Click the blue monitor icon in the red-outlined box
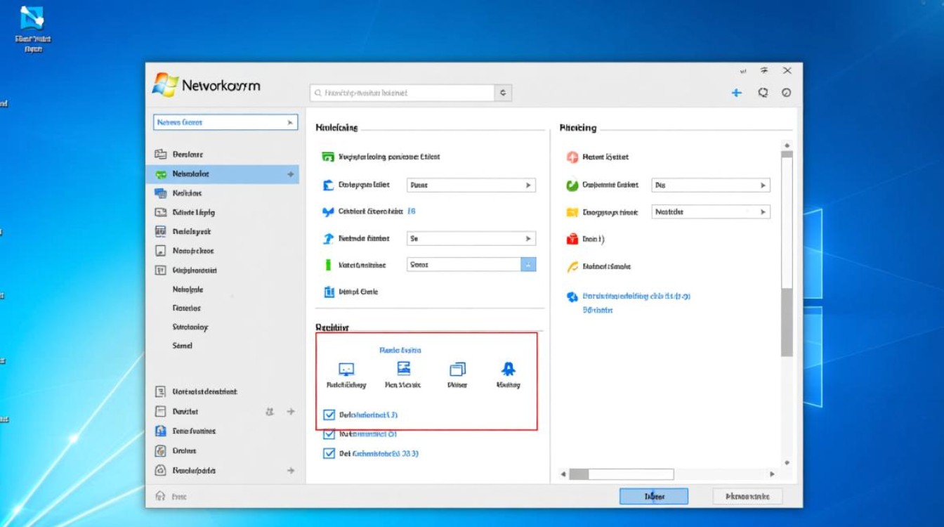 tap(346, 369)
